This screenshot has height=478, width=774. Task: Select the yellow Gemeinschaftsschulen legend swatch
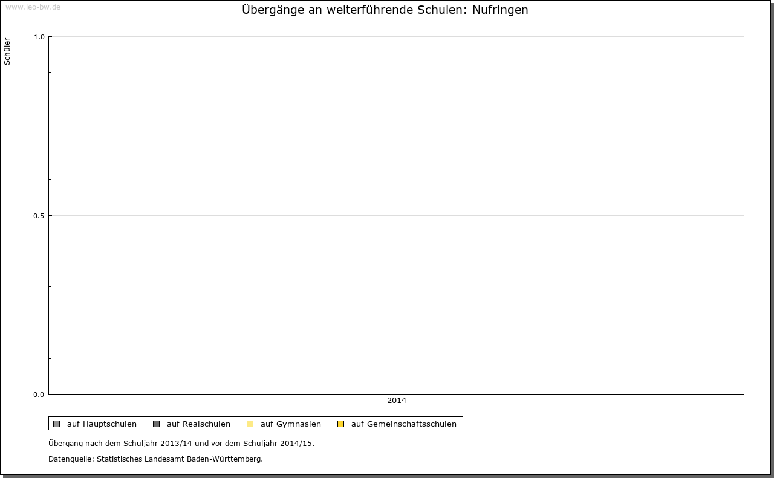(x=340, y=424)
